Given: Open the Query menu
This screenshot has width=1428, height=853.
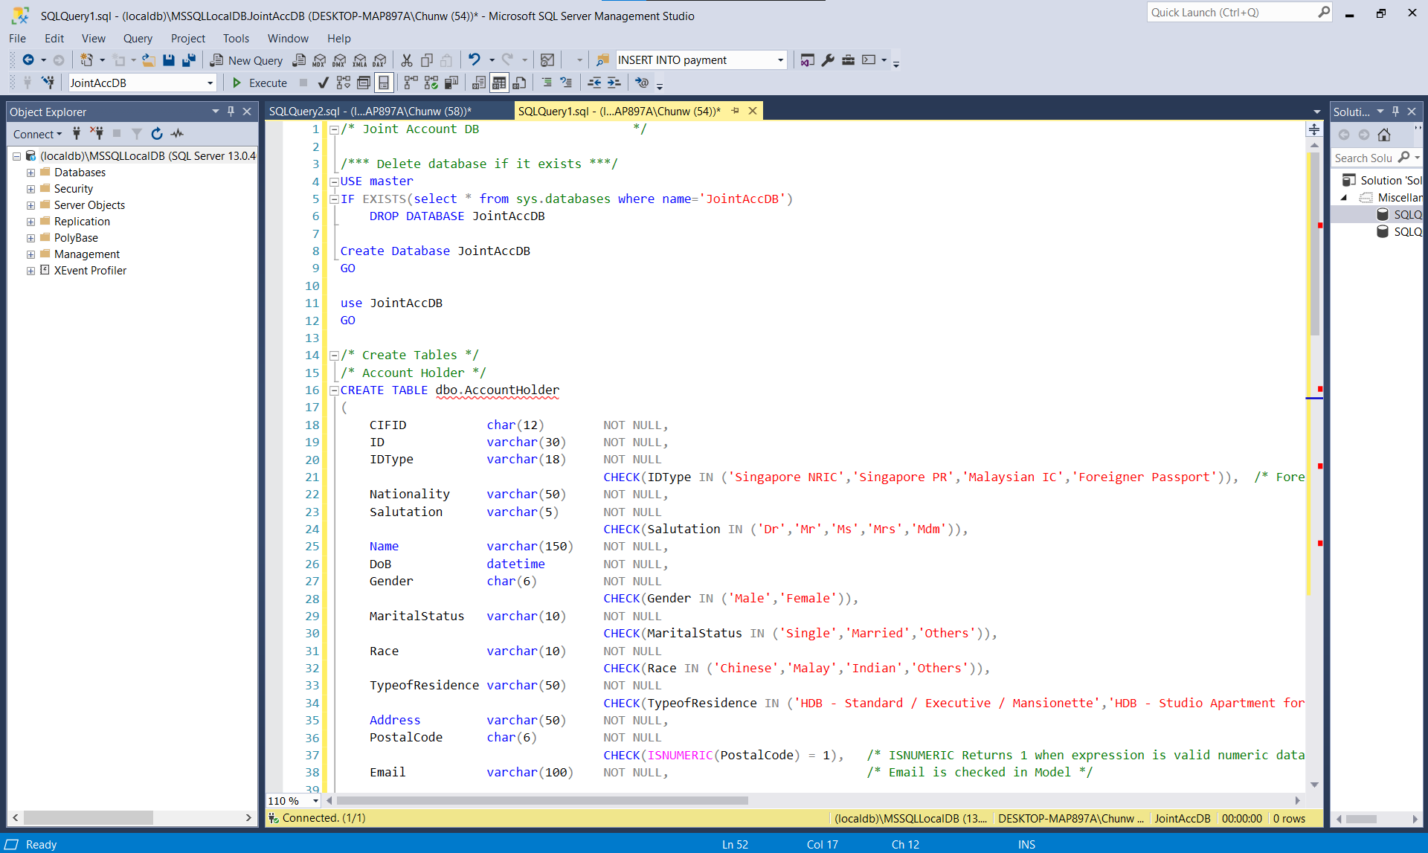Looking at the screenshot, I should tap(138, 39).
